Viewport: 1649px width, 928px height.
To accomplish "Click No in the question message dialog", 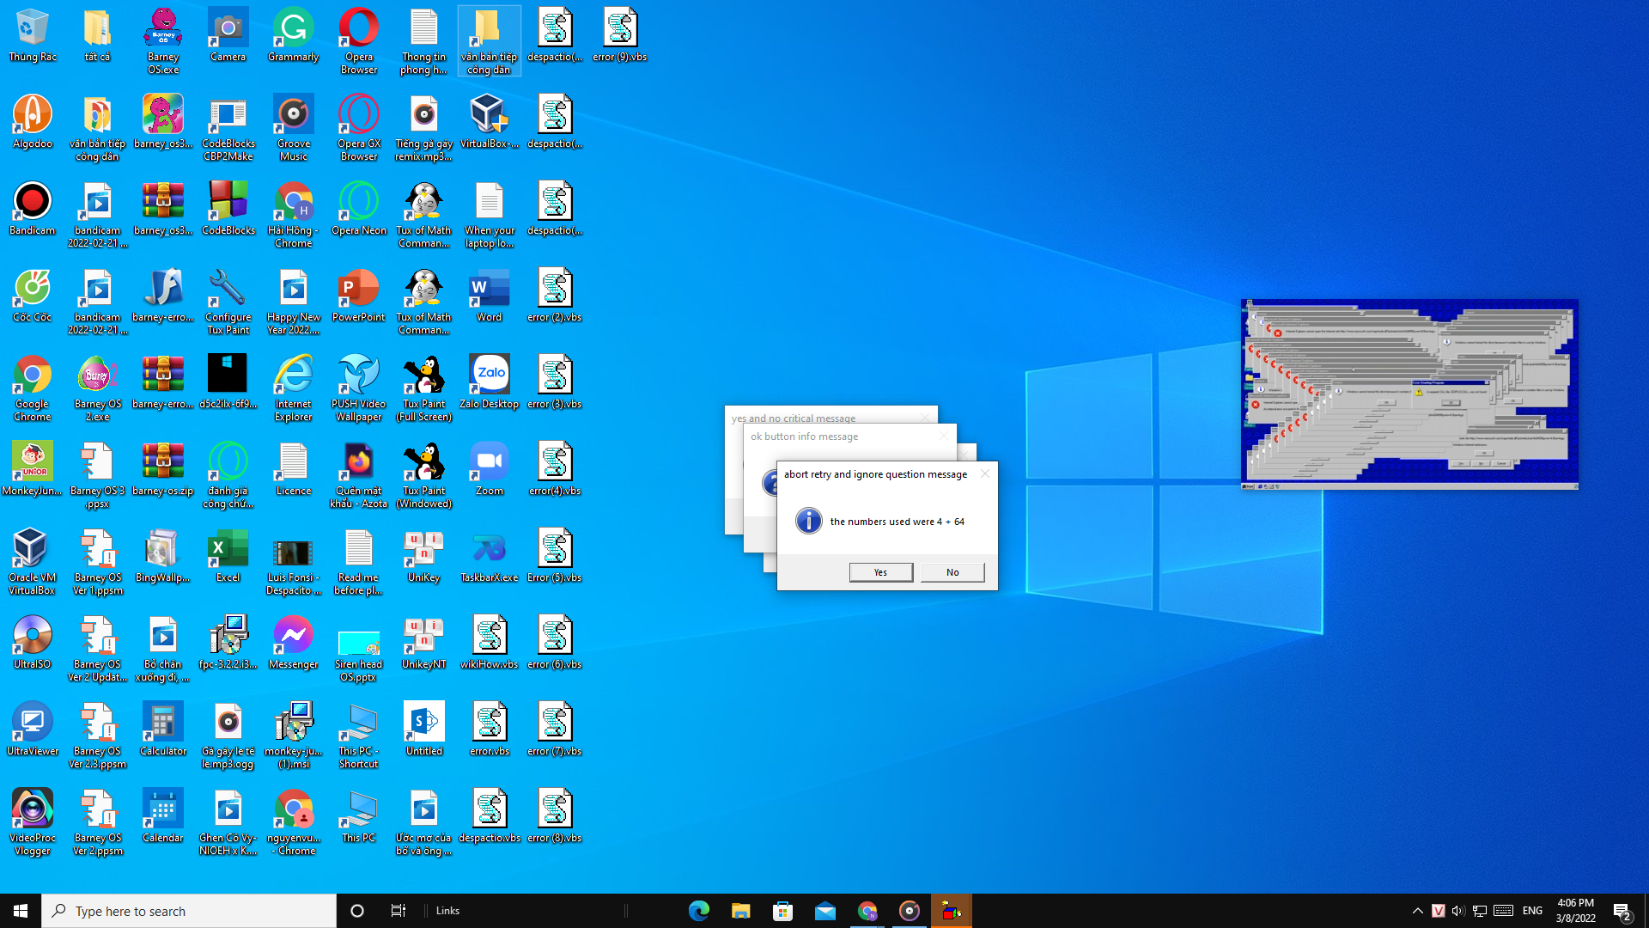I will pos(952,571).
